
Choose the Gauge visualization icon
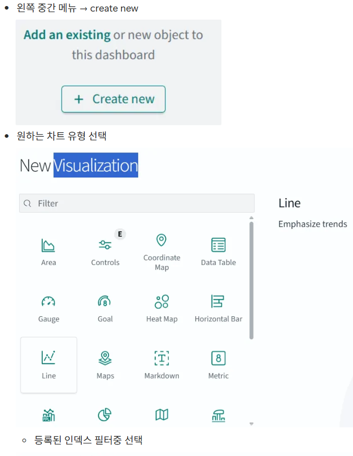tap(48, 301)
